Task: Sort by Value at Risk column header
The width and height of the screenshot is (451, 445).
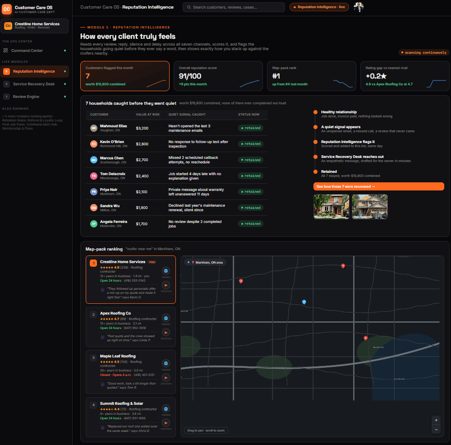Action: [x=148, y=115]
